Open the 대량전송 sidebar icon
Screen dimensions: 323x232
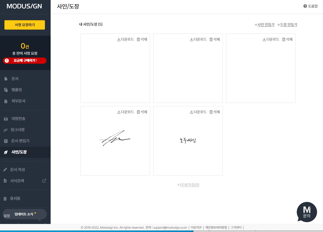click(6, 118)
